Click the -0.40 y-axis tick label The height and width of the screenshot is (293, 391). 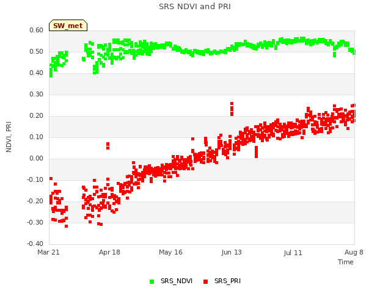tap(35, 244)
